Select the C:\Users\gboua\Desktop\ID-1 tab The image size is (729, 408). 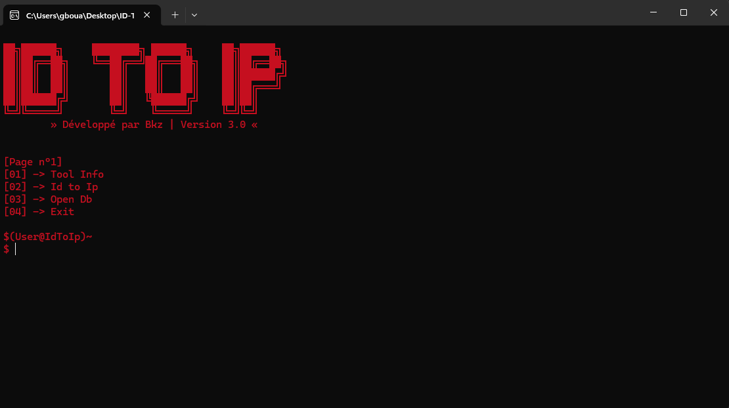(x=82, y=15)
